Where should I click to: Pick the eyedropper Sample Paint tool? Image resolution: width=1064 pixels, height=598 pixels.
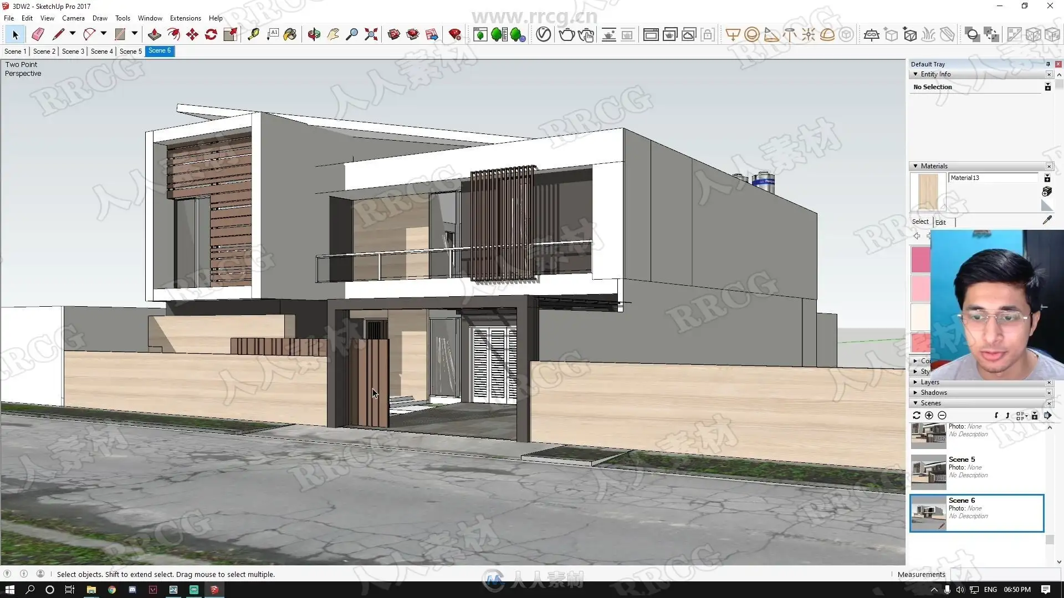(x=1047, y=220)
